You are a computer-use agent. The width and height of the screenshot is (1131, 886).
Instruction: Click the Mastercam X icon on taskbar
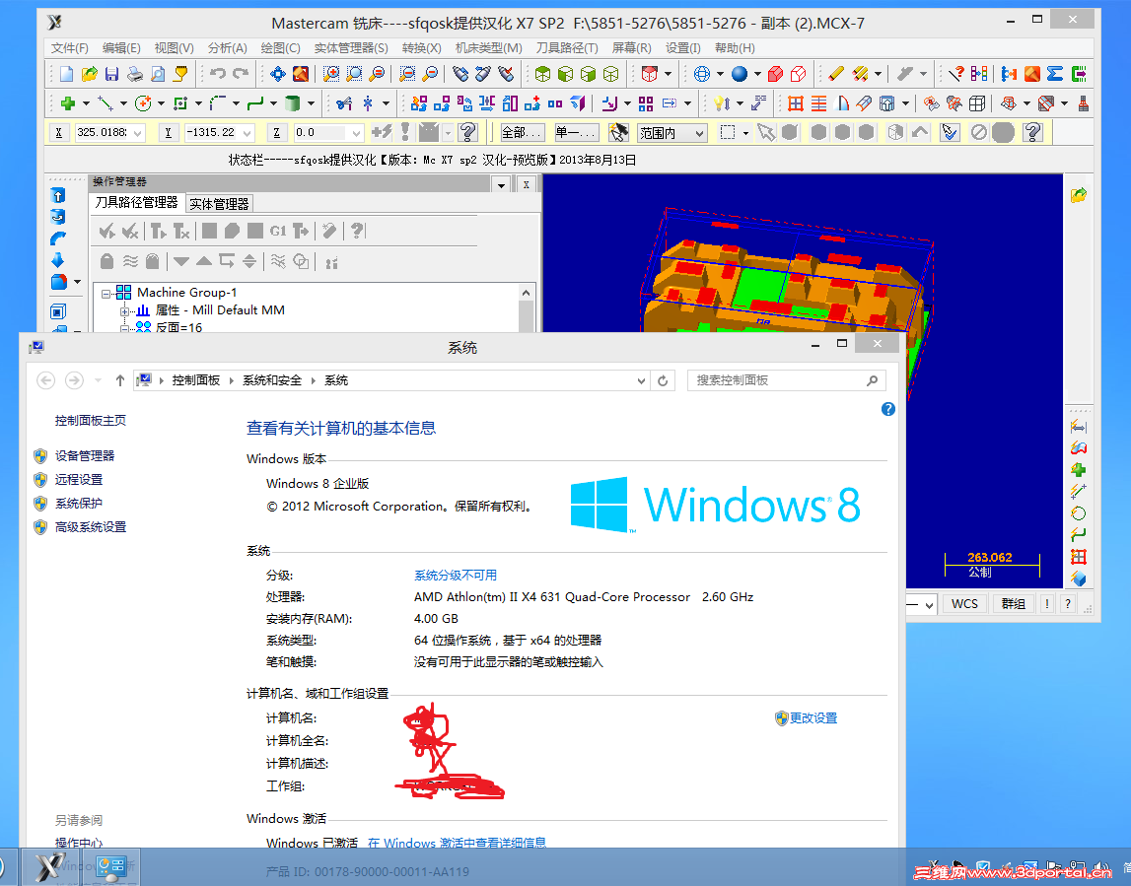tap(50, 866)
